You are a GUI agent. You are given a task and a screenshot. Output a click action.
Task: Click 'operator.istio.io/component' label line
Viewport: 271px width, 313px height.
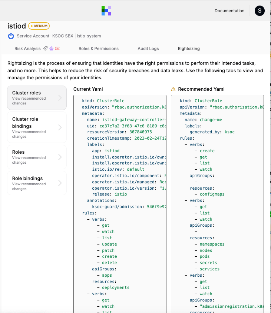129,176
